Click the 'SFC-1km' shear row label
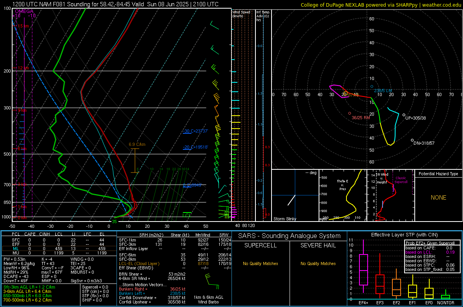This screenshot has width=463, height=307. point(128,240)
